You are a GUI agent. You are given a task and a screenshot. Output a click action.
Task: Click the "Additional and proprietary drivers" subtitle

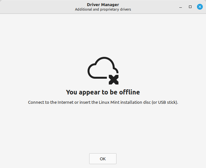tap(103, 9)
